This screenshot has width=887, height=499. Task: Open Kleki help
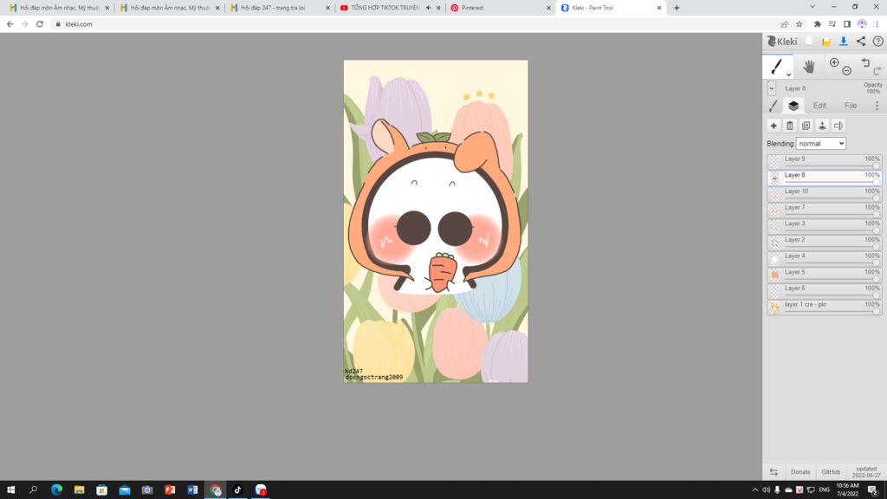tap(877, 42)
